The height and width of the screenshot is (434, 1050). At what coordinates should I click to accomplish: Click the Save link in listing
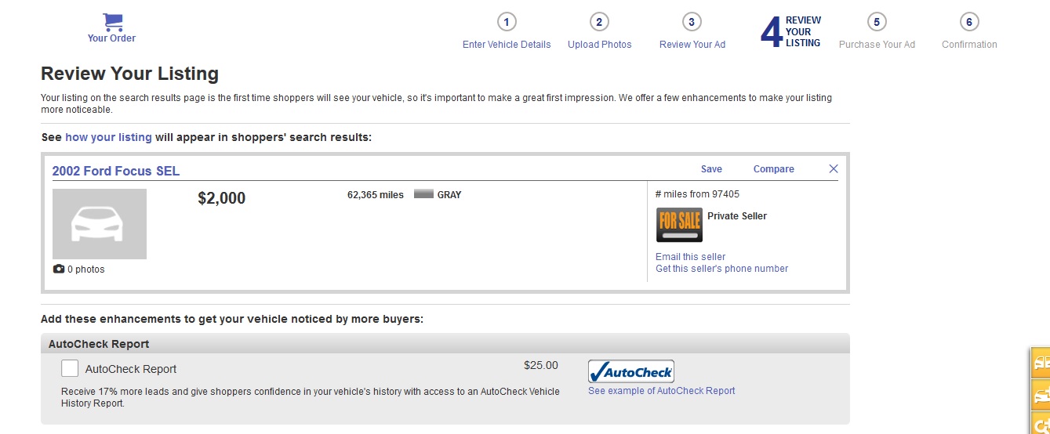711,169
